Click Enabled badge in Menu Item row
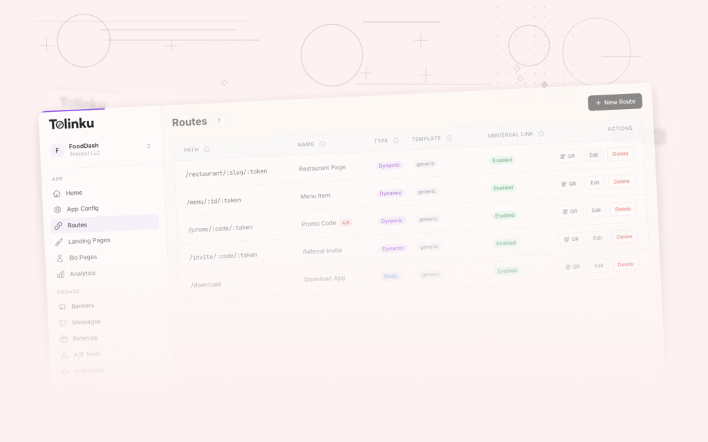708x442 pixels. [503, 188]
